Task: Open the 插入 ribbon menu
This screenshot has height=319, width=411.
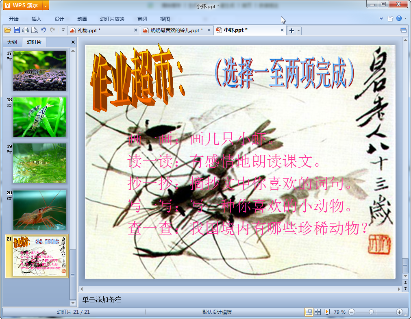Action: pos(37,19)
